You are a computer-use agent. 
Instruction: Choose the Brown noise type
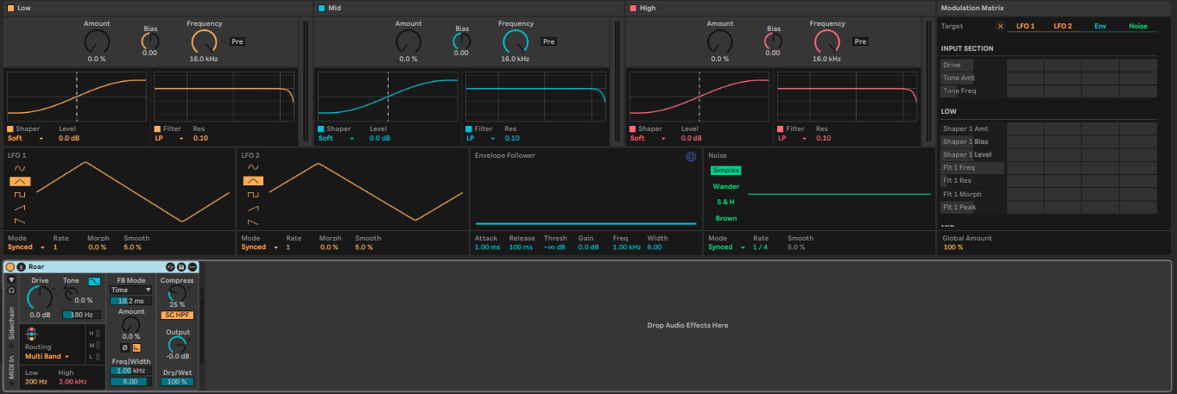[x=725, y=218]
